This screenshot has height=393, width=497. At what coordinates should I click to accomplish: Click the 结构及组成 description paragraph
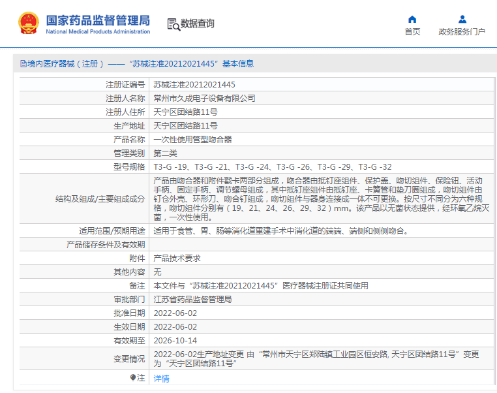pyautogui.click(x=321, y=199)
